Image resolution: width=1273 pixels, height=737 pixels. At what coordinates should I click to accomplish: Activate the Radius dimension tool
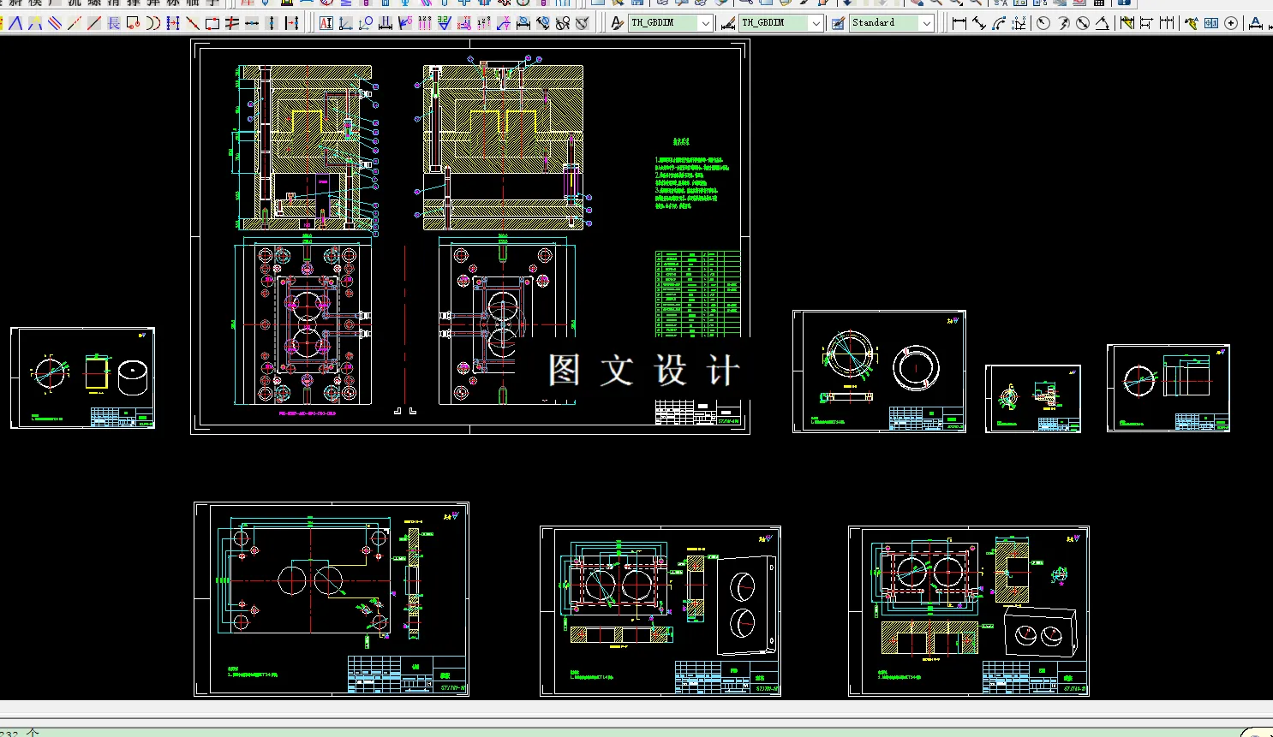(x=1043, y=23)
